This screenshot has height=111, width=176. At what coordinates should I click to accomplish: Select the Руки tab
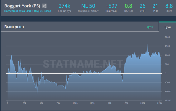tap(167, 27)
